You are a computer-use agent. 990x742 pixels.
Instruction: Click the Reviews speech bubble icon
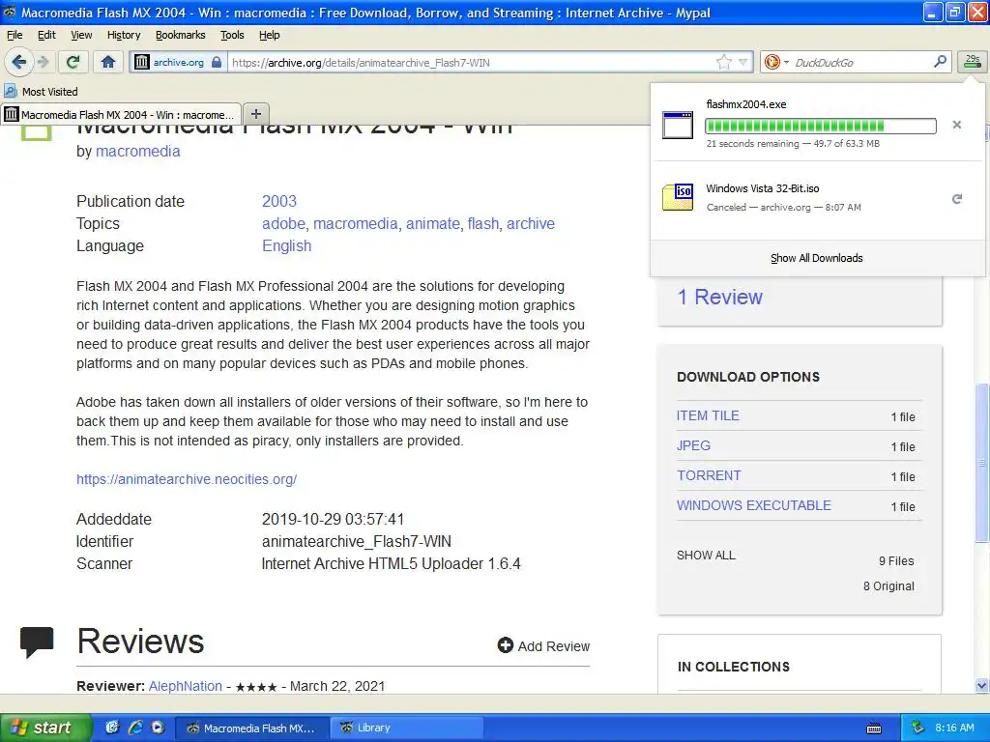coord(37,642)
